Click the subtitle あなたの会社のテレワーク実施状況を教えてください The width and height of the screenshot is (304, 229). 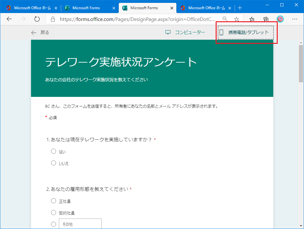click(97, 79)
